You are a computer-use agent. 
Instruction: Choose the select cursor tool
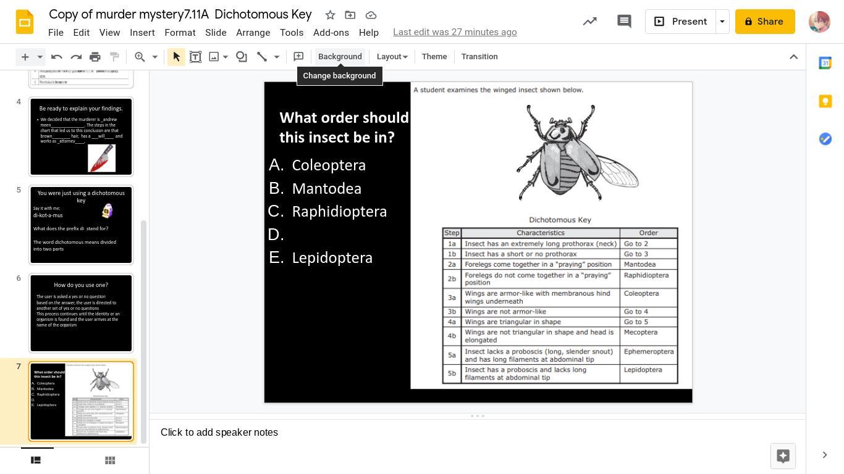(176, 57)
